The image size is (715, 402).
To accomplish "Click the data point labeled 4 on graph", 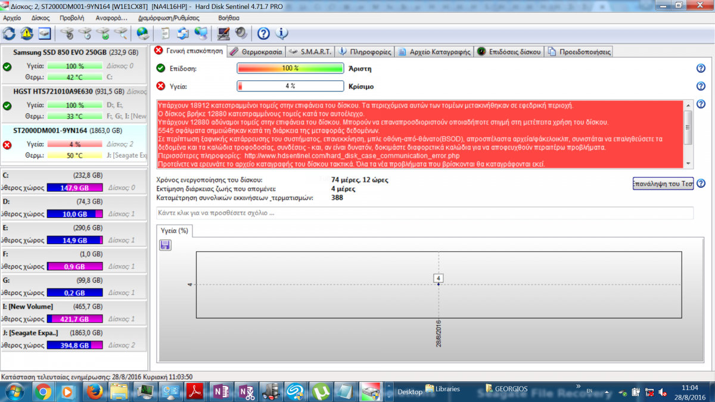I will pyautogui.click(x=439, y=279).
